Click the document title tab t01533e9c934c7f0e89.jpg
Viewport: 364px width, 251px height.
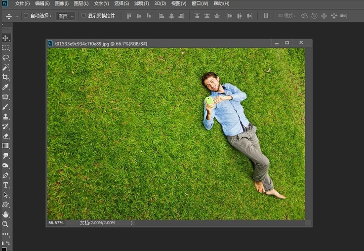pos(84,43)
